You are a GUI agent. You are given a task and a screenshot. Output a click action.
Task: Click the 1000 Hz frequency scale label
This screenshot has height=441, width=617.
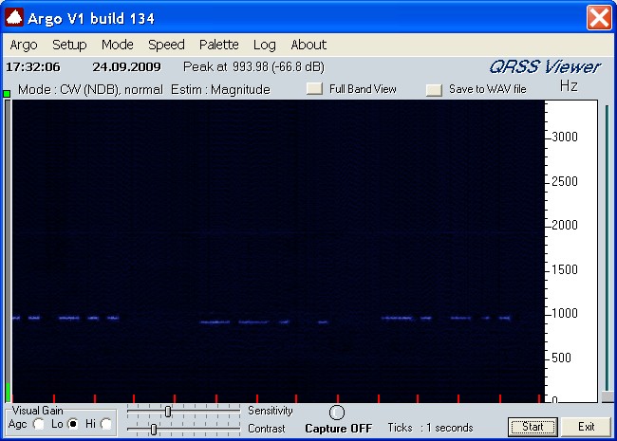tap(565, 313)
